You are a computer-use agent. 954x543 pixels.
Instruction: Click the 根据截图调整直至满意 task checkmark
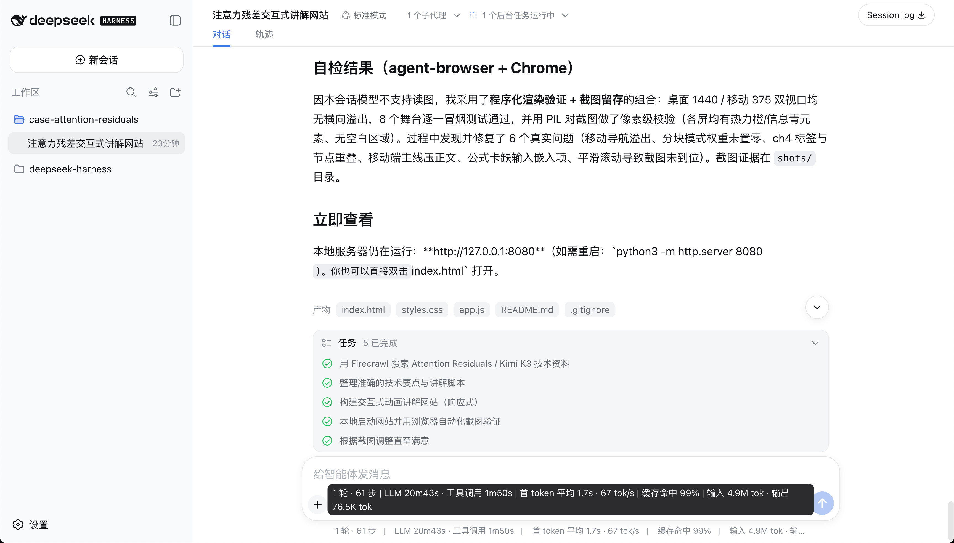click(x=327, y=441)
